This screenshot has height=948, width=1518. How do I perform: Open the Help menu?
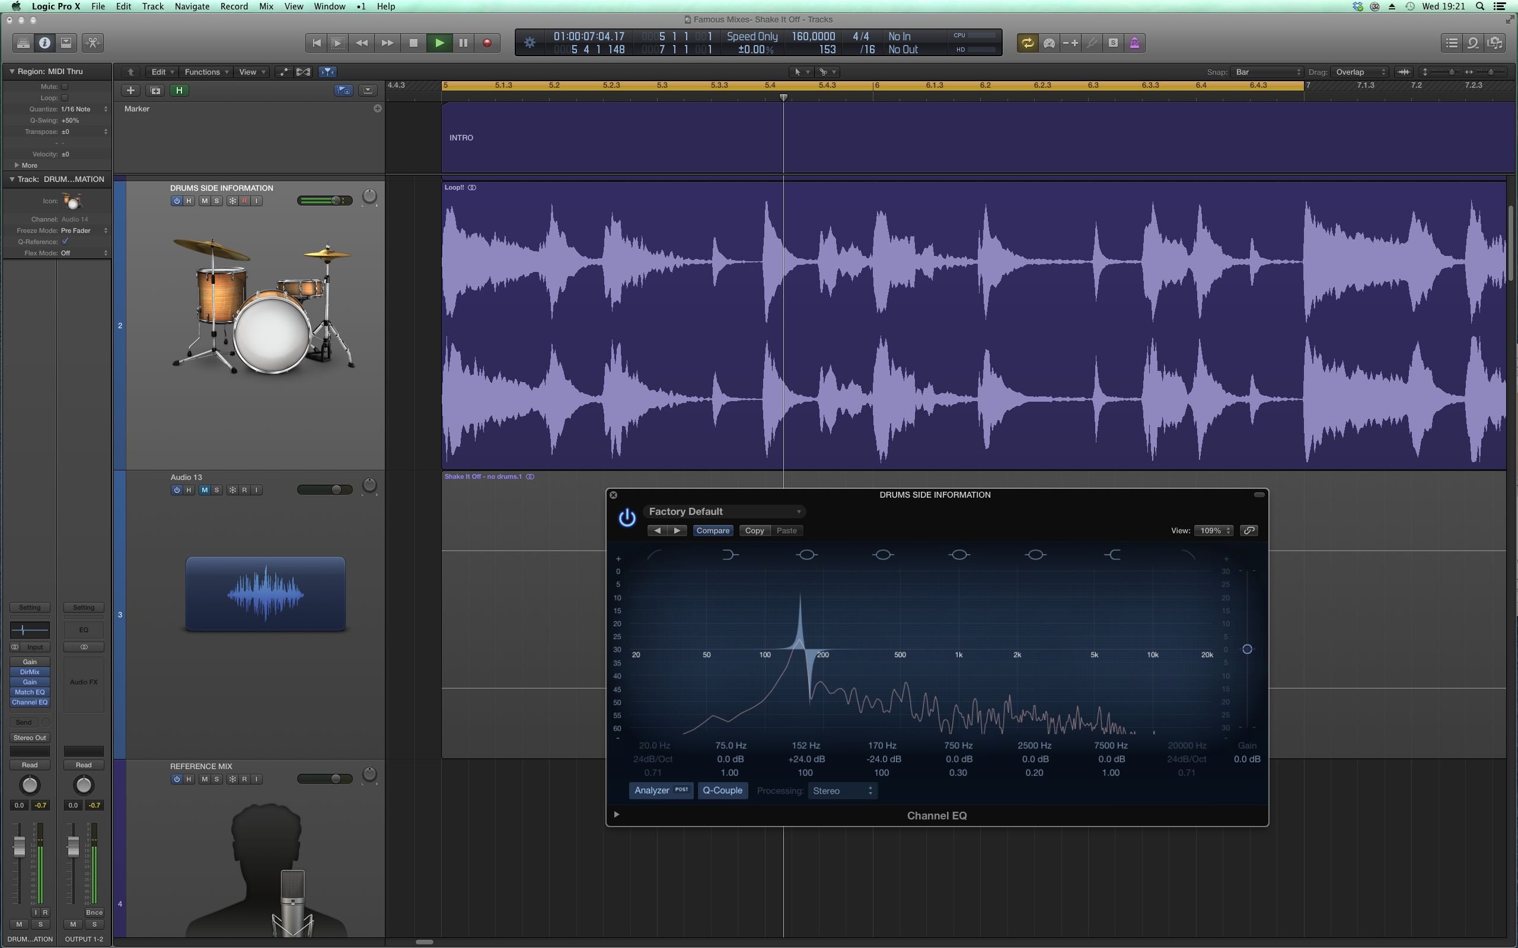[386, 7]
